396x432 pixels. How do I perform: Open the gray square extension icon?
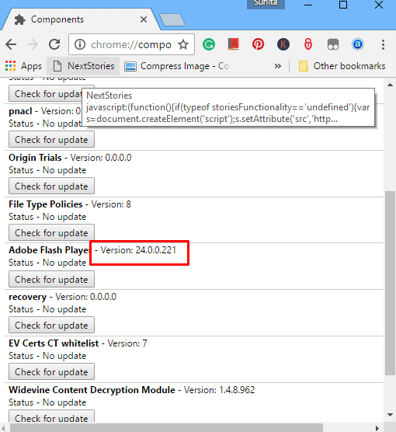[332, 44]
